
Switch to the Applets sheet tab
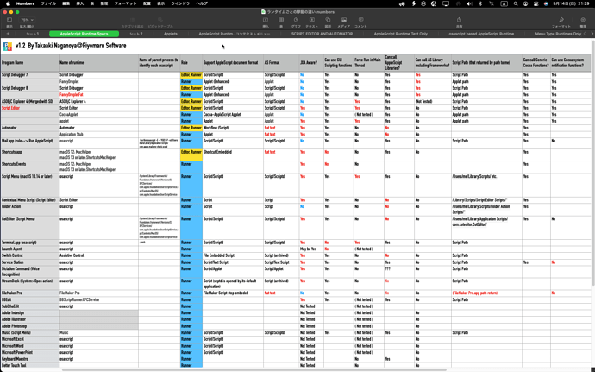pyautogui.click(x=171, y=34)
